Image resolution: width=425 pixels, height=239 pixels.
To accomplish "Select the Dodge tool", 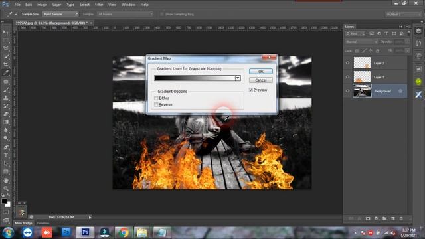I will (6, 138).
